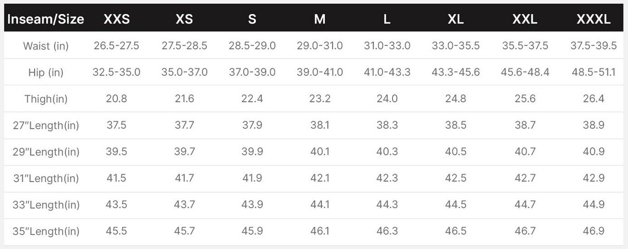Select the 38.5 cell in 27" length row
This screenshot has width=628, height=249.
pyautogui.click(x=456, y=126)
